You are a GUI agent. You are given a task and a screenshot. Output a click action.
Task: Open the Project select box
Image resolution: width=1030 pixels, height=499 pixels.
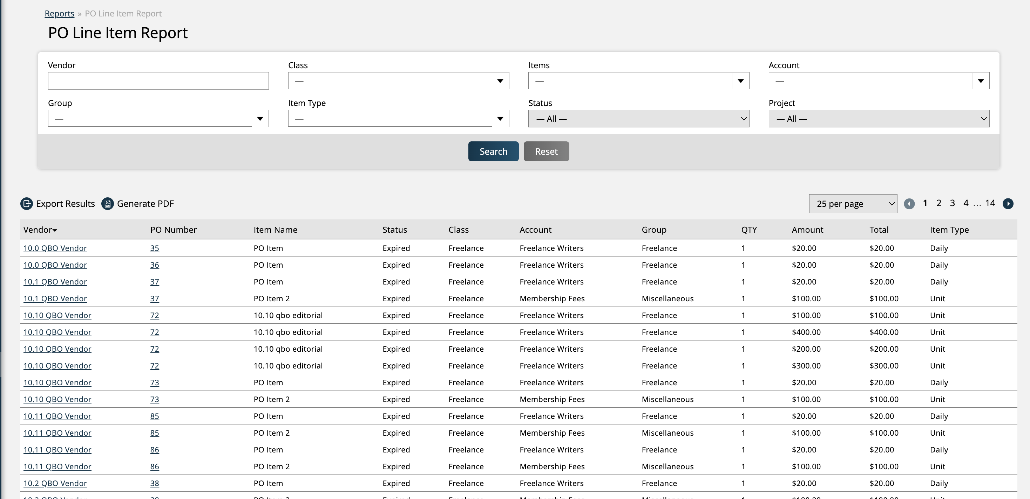pyautogui.click(x=879, y=119)
